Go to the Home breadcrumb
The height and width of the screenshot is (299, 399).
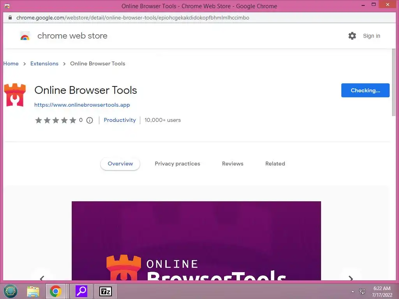11,63
